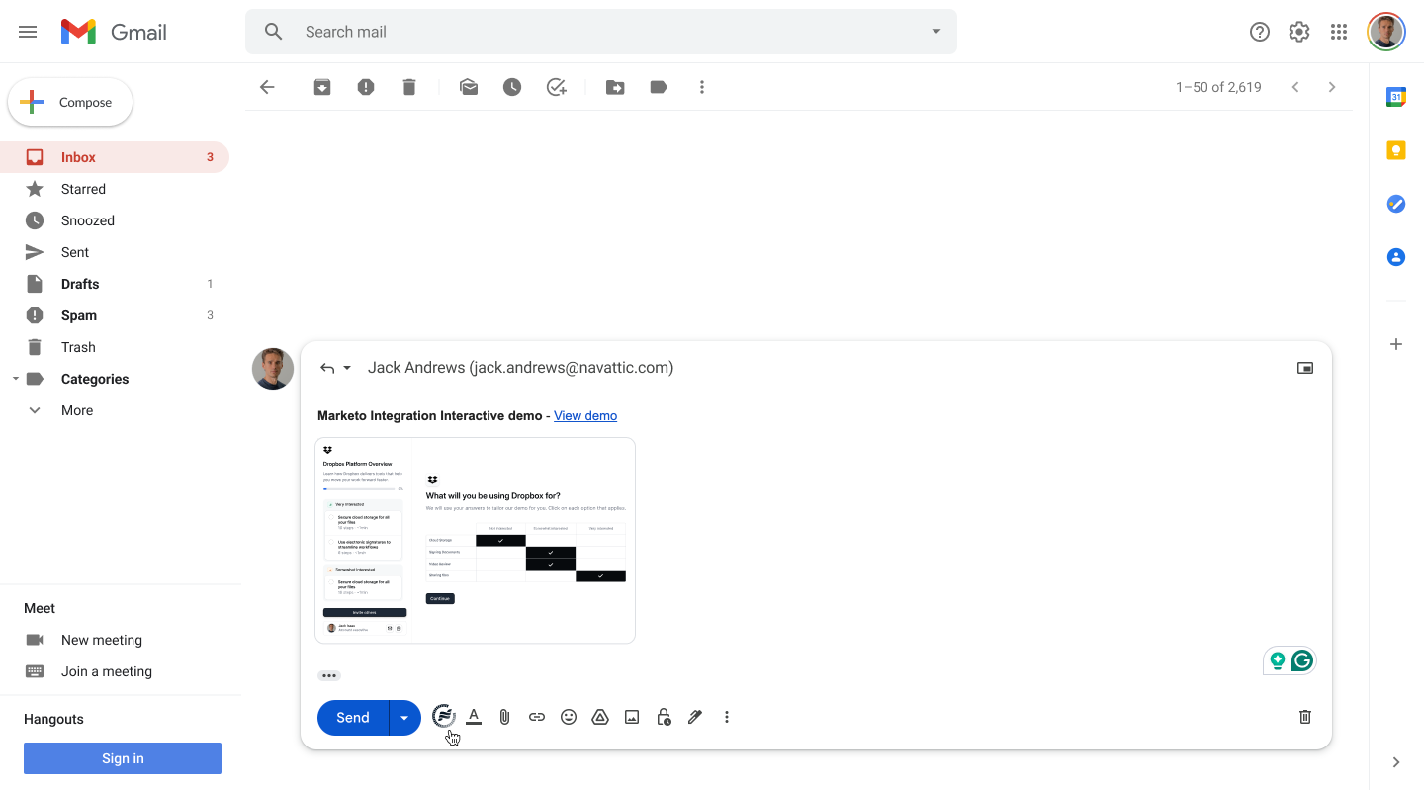The image size is (1424, 790).
Task: Open Google Keep in the side panel
Action: 1395,150
